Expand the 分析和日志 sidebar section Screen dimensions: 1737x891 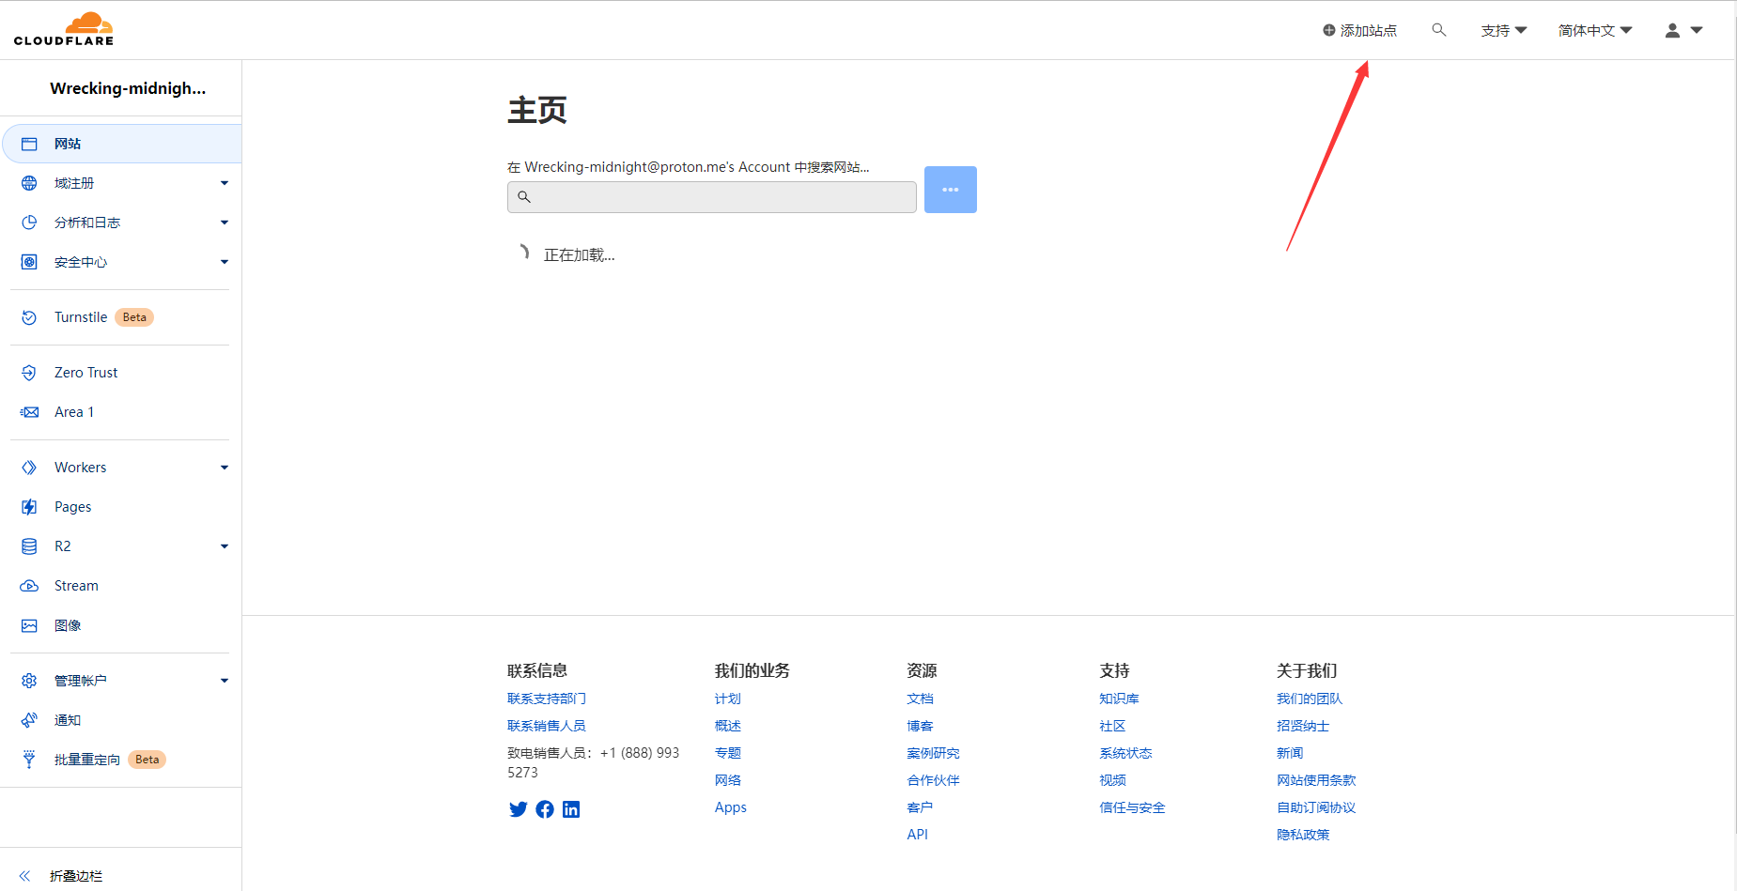pyautogui.click(x=121, y=223)
